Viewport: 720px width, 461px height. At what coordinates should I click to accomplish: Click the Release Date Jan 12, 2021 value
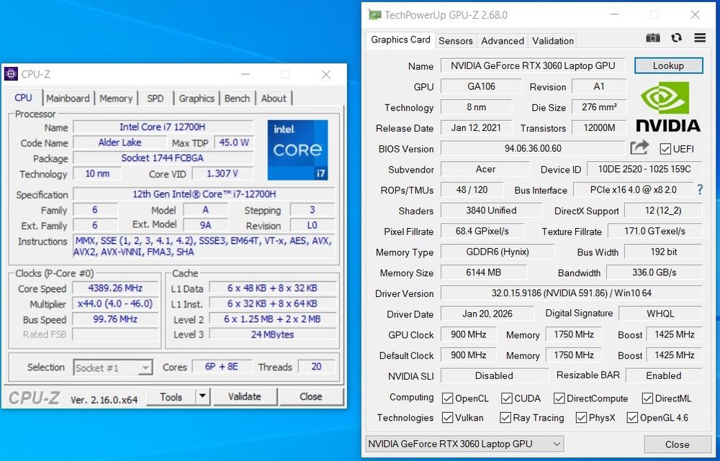tap(476, 127)
